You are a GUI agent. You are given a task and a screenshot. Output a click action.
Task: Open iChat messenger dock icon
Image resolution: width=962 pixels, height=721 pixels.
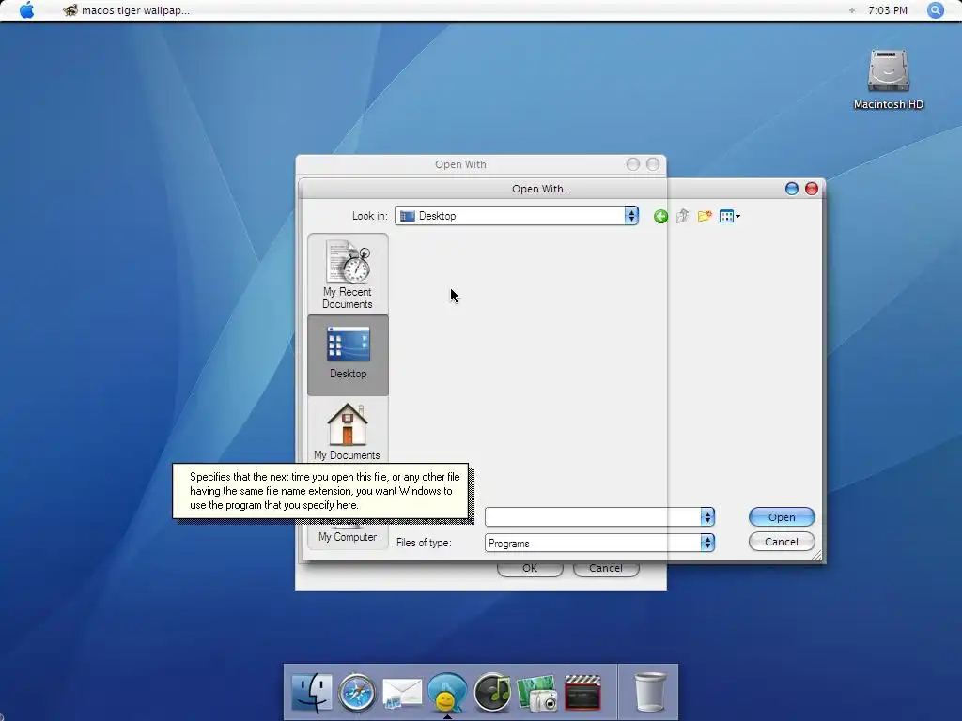point(447,692)
